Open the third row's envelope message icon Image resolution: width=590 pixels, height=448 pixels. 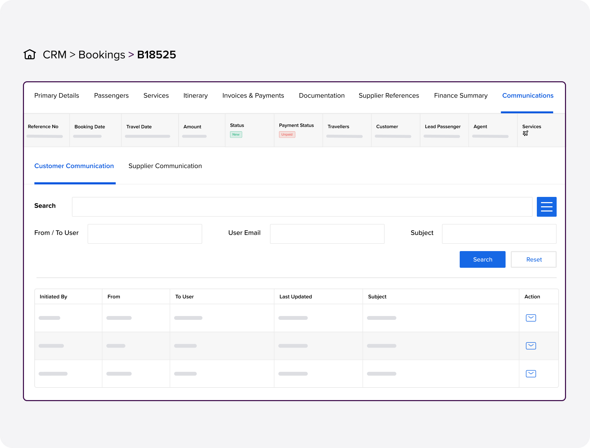531,374
